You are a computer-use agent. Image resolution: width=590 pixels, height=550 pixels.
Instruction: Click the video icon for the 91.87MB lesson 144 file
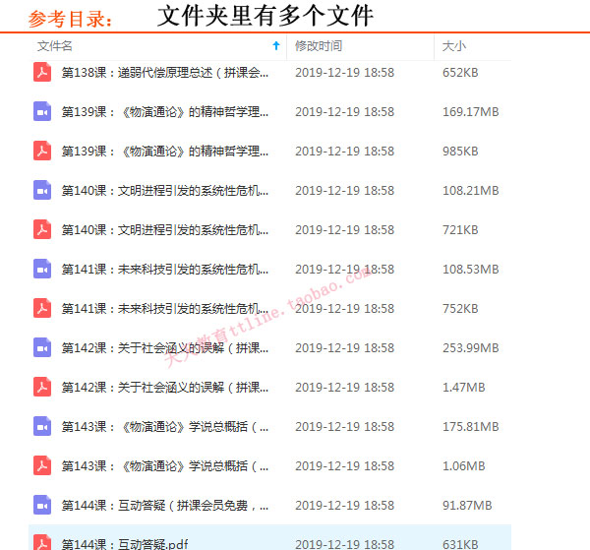42,505
